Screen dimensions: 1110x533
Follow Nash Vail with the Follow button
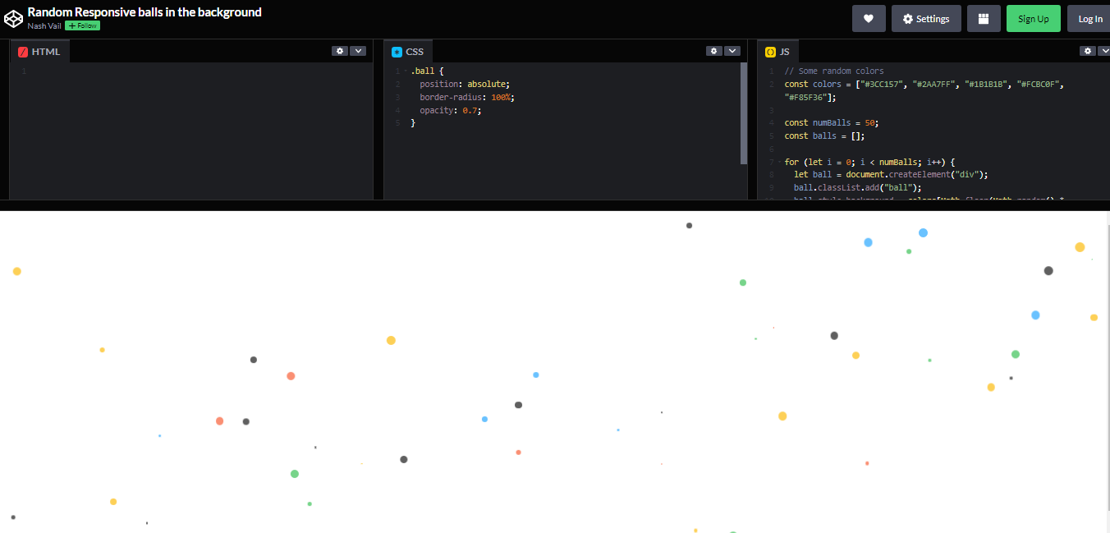(x=82, y=25)
